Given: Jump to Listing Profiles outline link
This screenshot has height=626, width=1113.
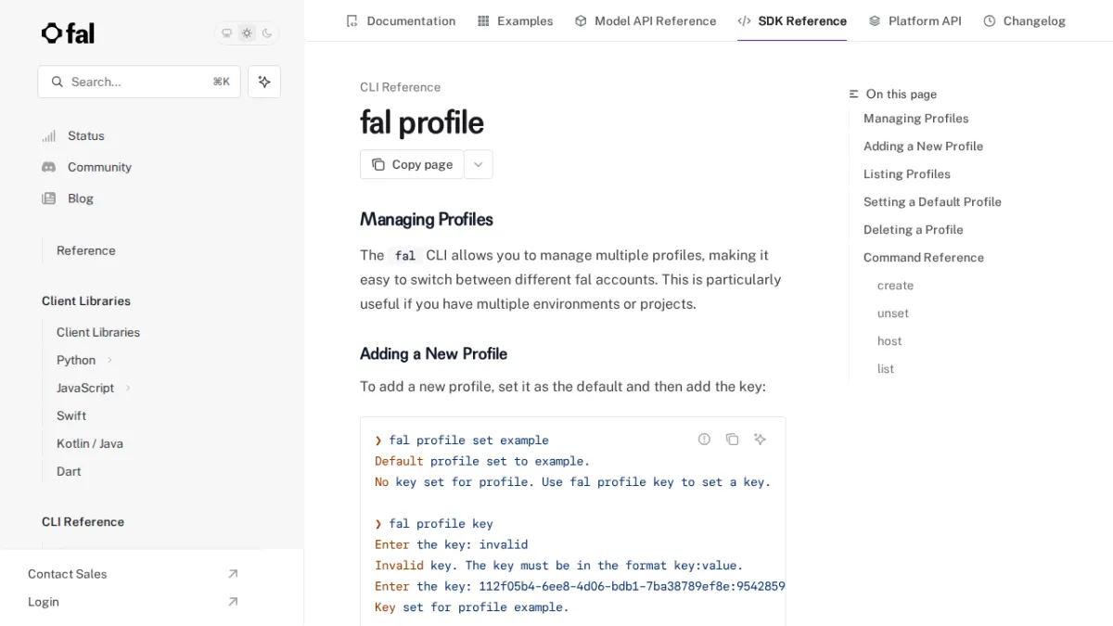Looking at the screenshot, I should coord(906,174).
